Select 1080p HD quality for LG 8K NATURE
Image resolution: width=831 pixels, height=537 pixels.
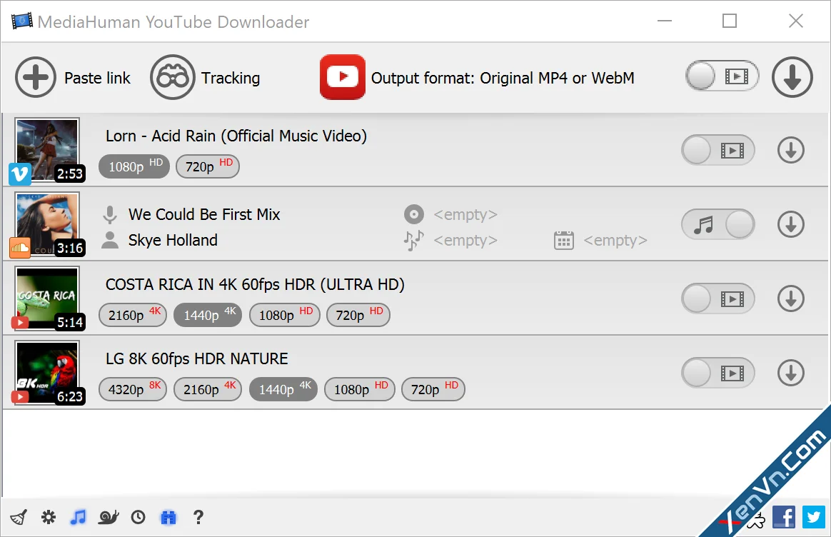click(360, 389)
